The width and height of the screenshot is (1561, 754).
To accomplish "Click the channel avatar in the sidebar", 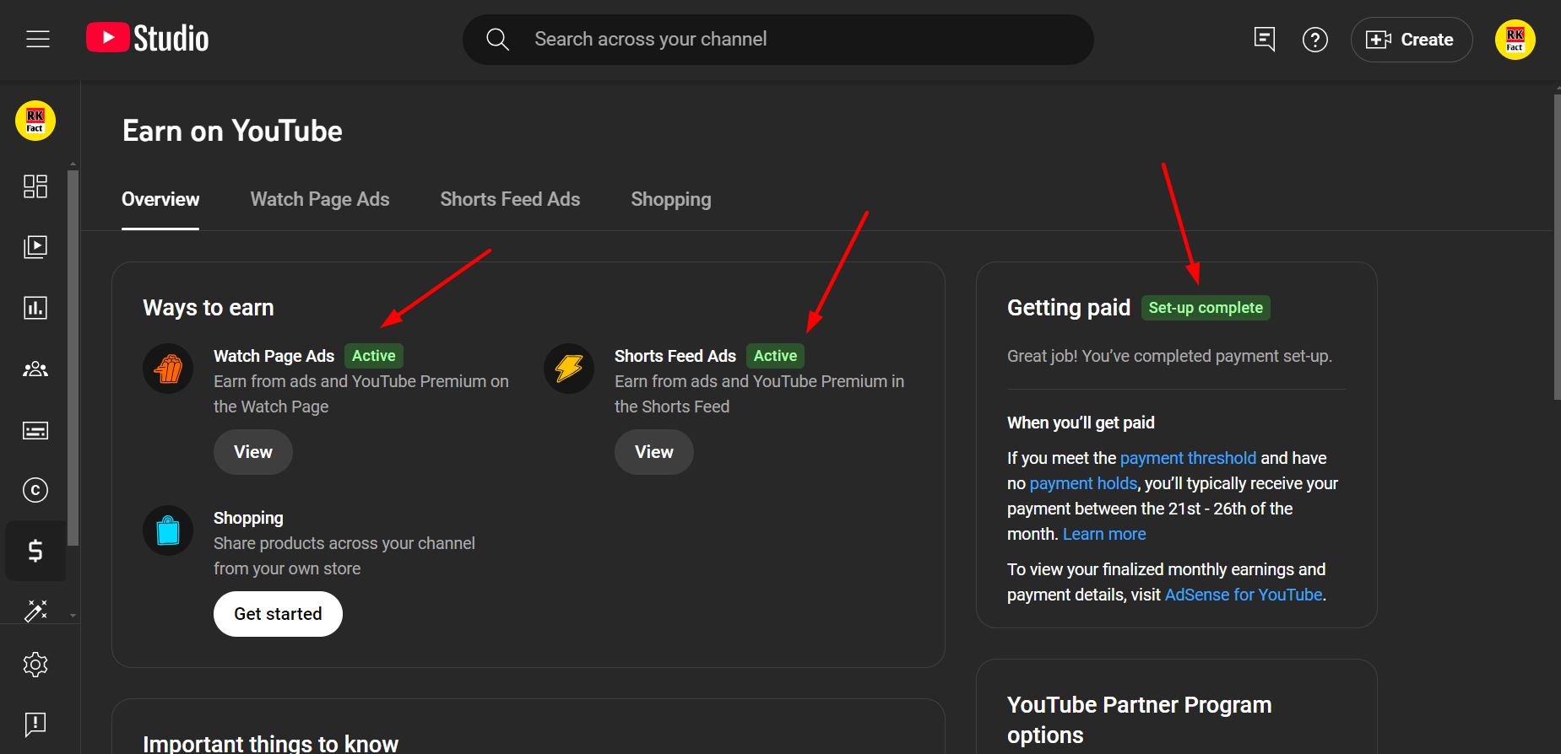I will [35, 121].
